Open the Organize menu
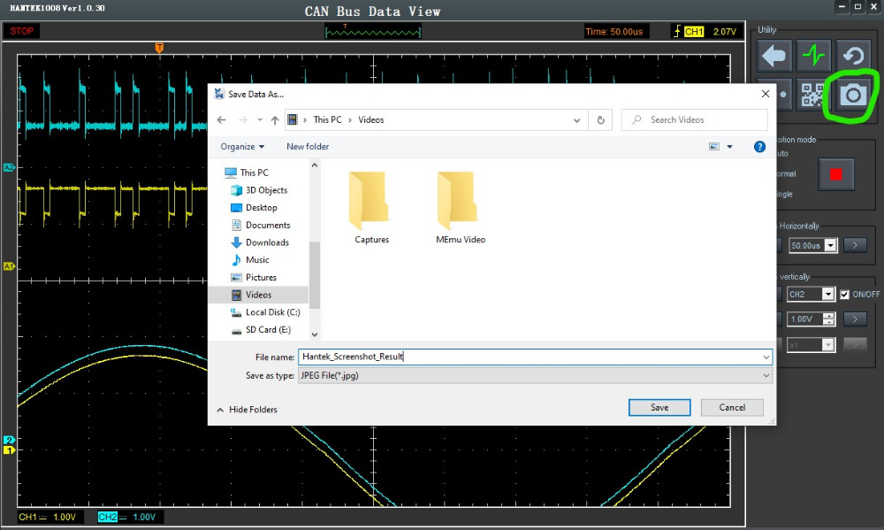The height and width of the screenshot is (530, 884). coord(242,147)
